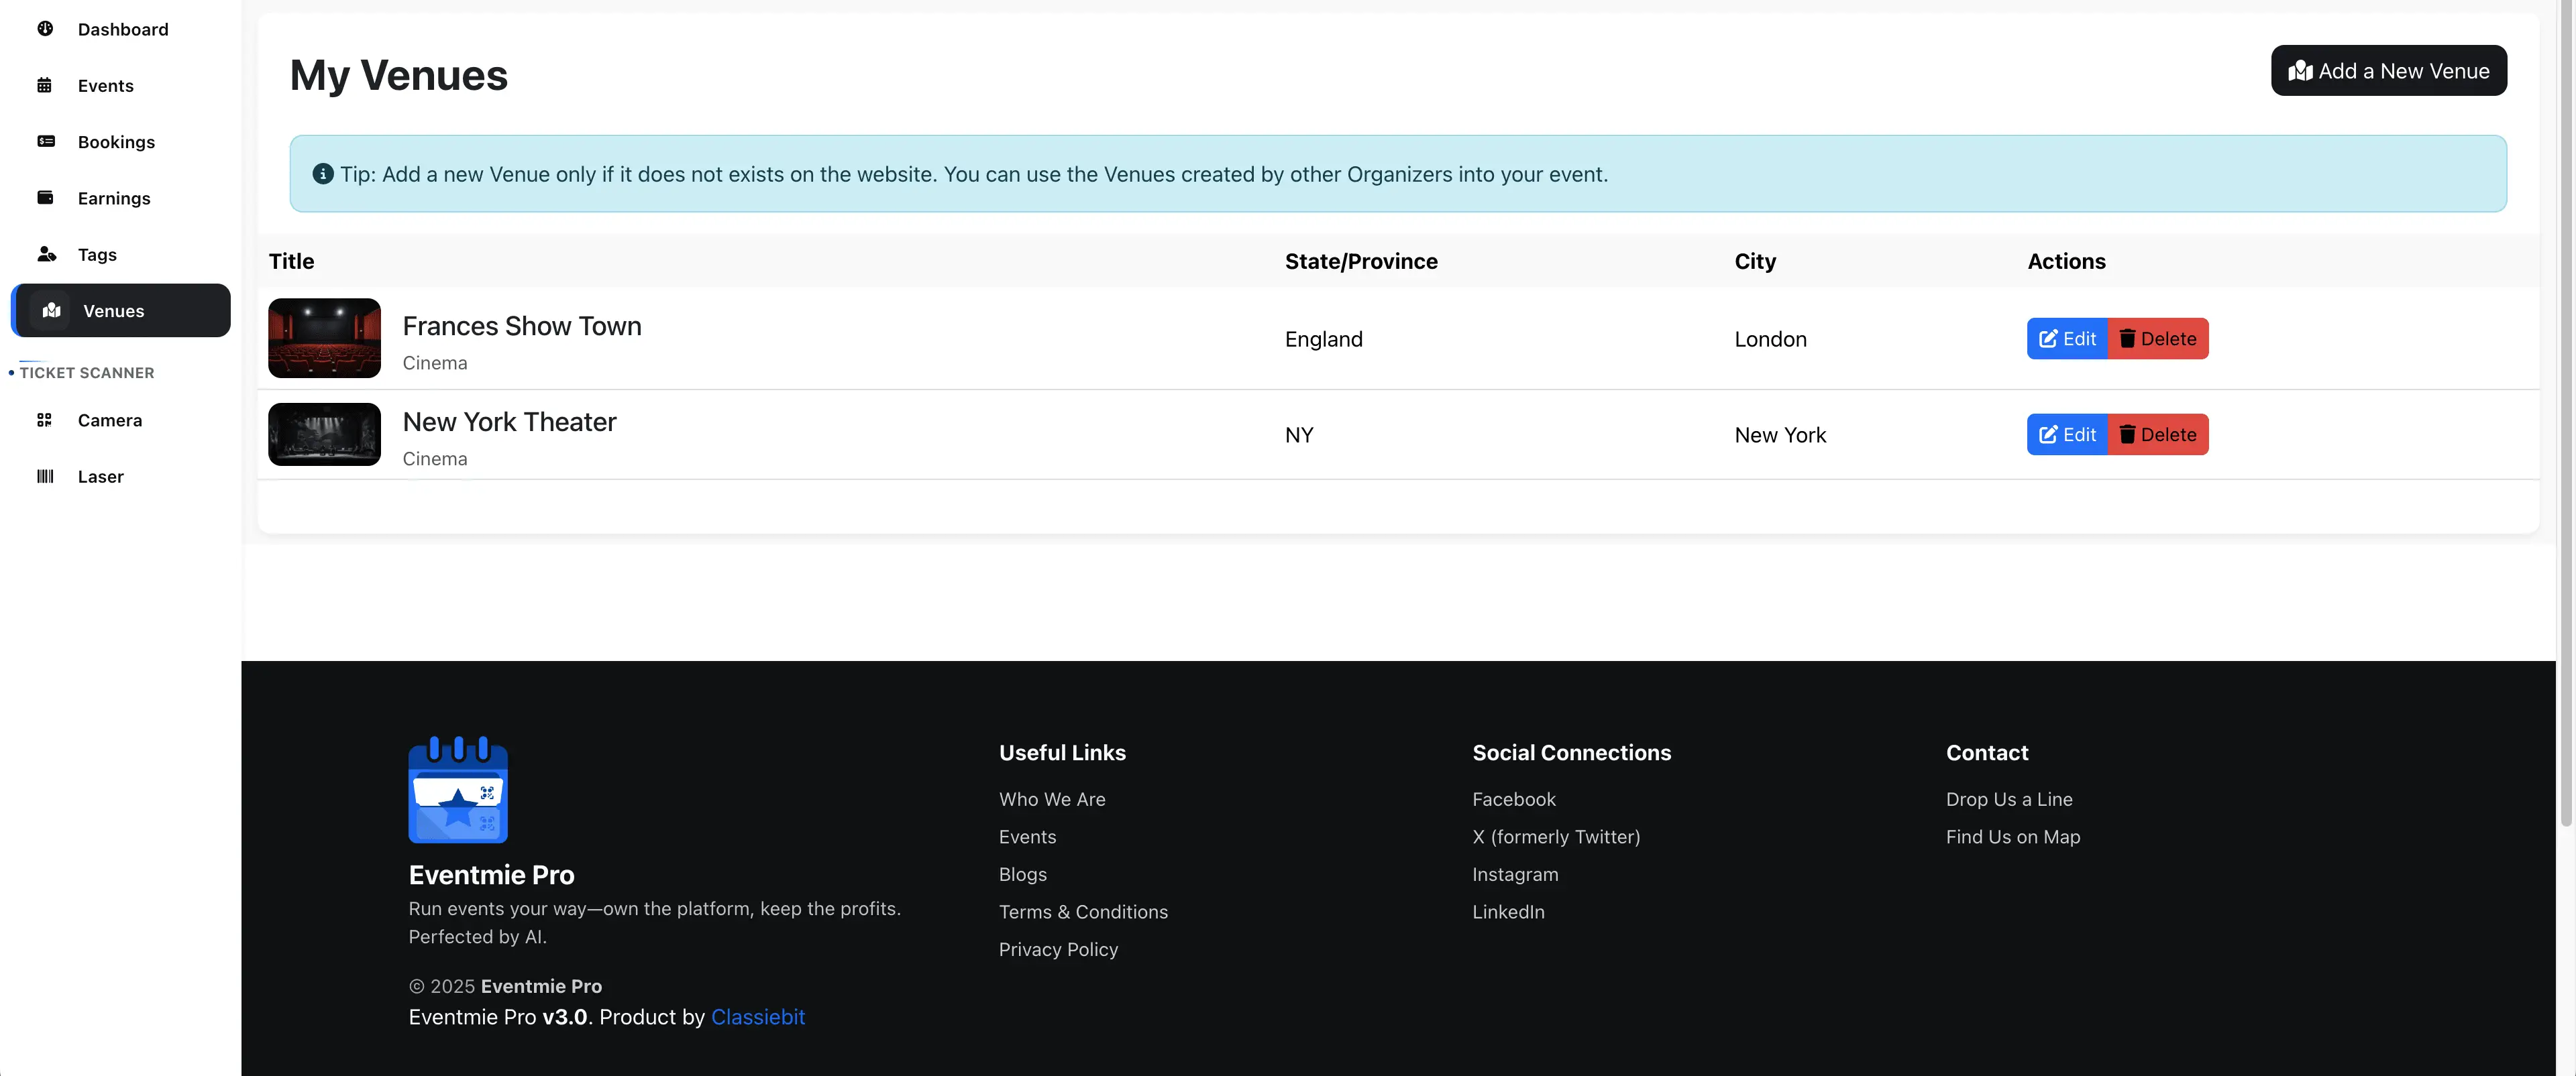Viewport: 2576px width, 1076px height.
Task: Open the Frances Show Town thumbnail image
Action: [x=324, y=338]
